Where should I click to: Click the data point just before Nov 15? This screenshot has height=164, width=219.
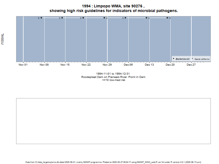(62, 18)
